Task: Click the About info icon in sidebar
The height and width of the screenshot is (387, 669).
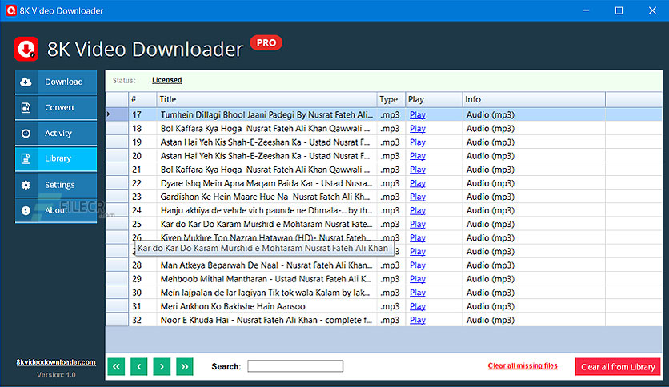Action: point(26,210)
